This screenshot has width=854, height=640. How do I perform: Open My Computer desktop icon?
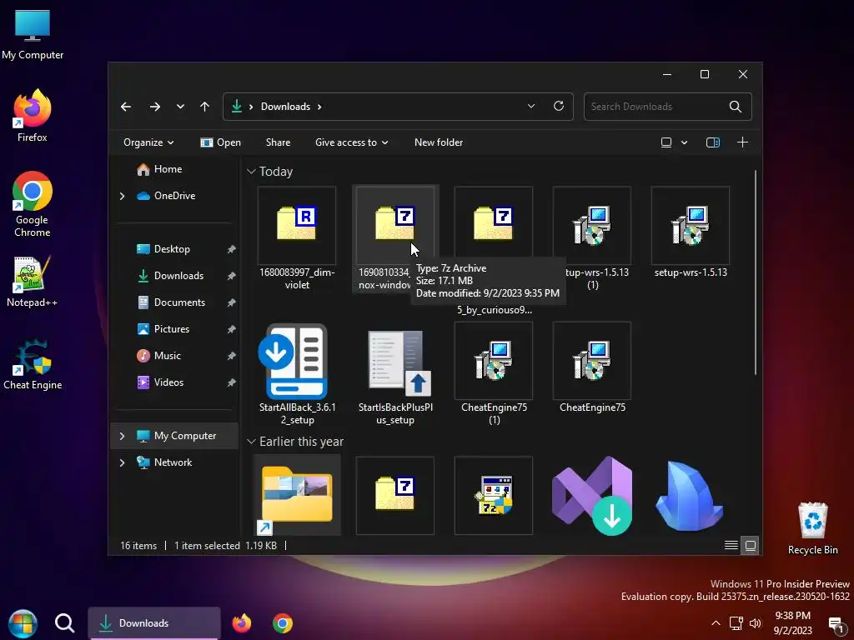33,35
